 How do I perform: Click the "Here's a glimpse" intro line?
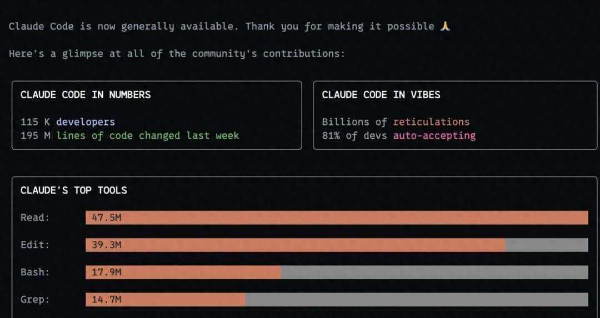point(177,54)
